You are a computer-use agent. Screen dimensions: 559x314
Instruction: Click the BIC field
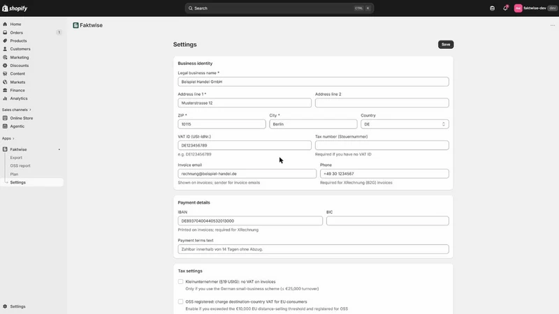click(388, 220)
